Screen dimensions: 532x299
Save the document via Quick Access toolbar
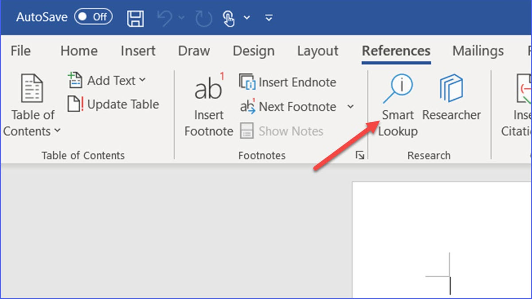tap(135, 17)
